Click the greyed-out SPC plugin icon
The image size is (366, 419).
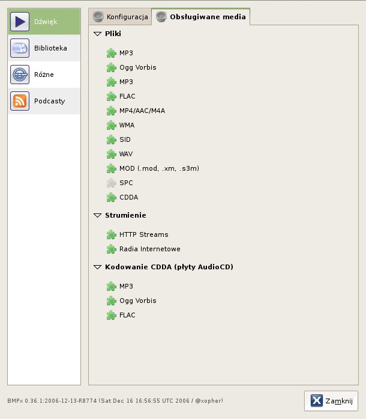(111, 183)
